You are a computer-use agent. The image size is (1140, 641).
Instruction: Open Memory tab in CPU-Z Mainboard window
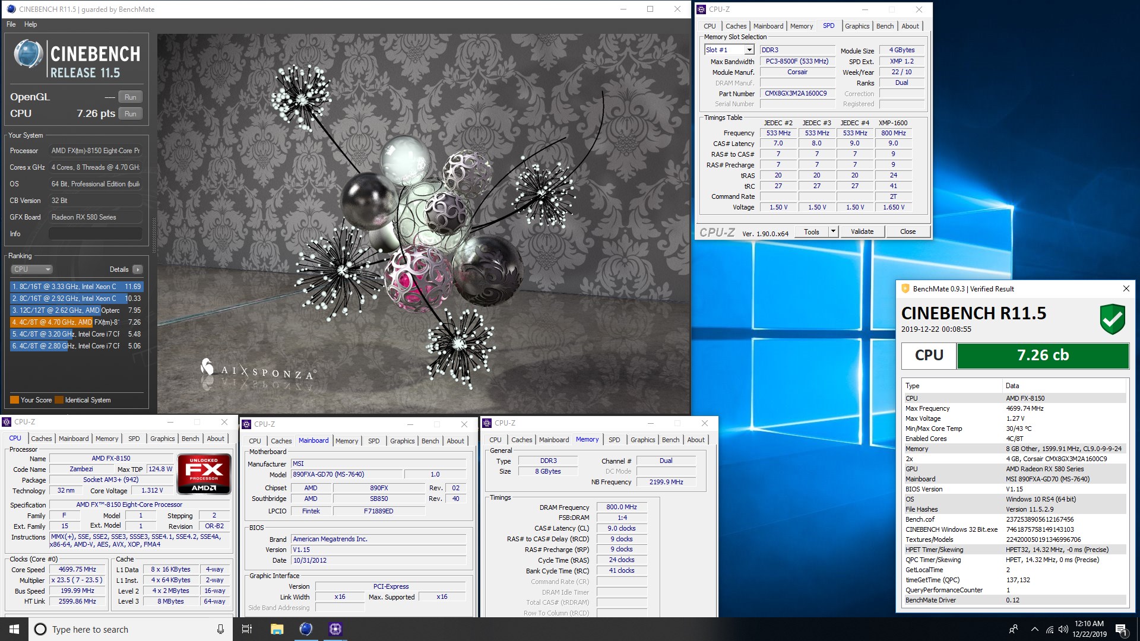pos(347,441)
